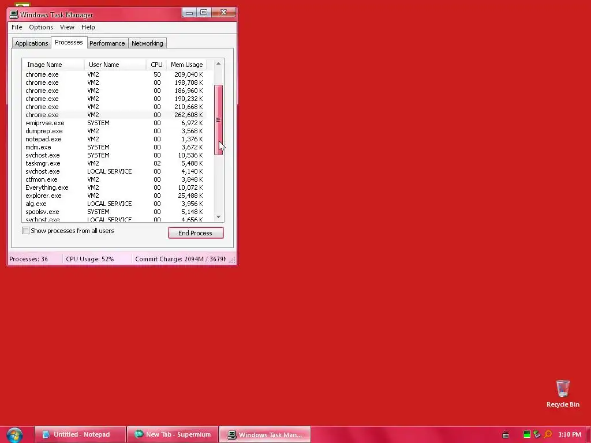Click the End Process button
The image size is (591, 443).
[196, 233]
